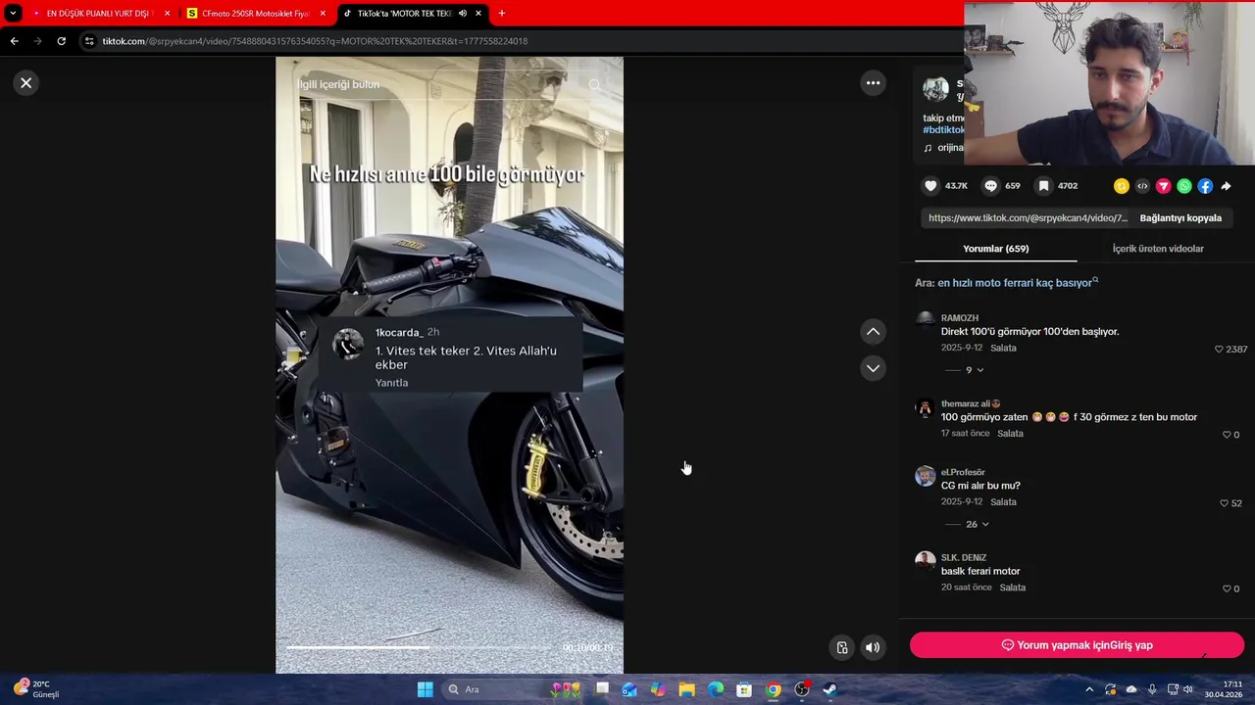Mute video with the speaker button
1255x705 pixels.
[x=872, y=647]
